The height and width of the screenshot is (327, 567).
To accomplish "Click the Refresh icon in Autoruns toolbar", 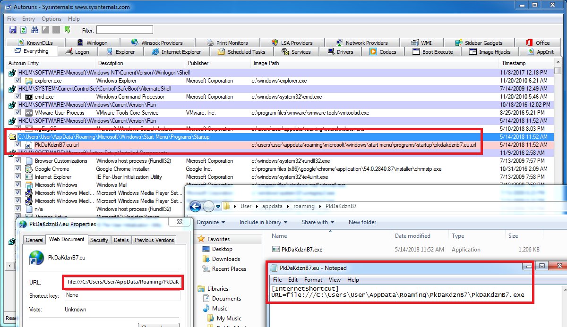I will (x=23, y=30).
